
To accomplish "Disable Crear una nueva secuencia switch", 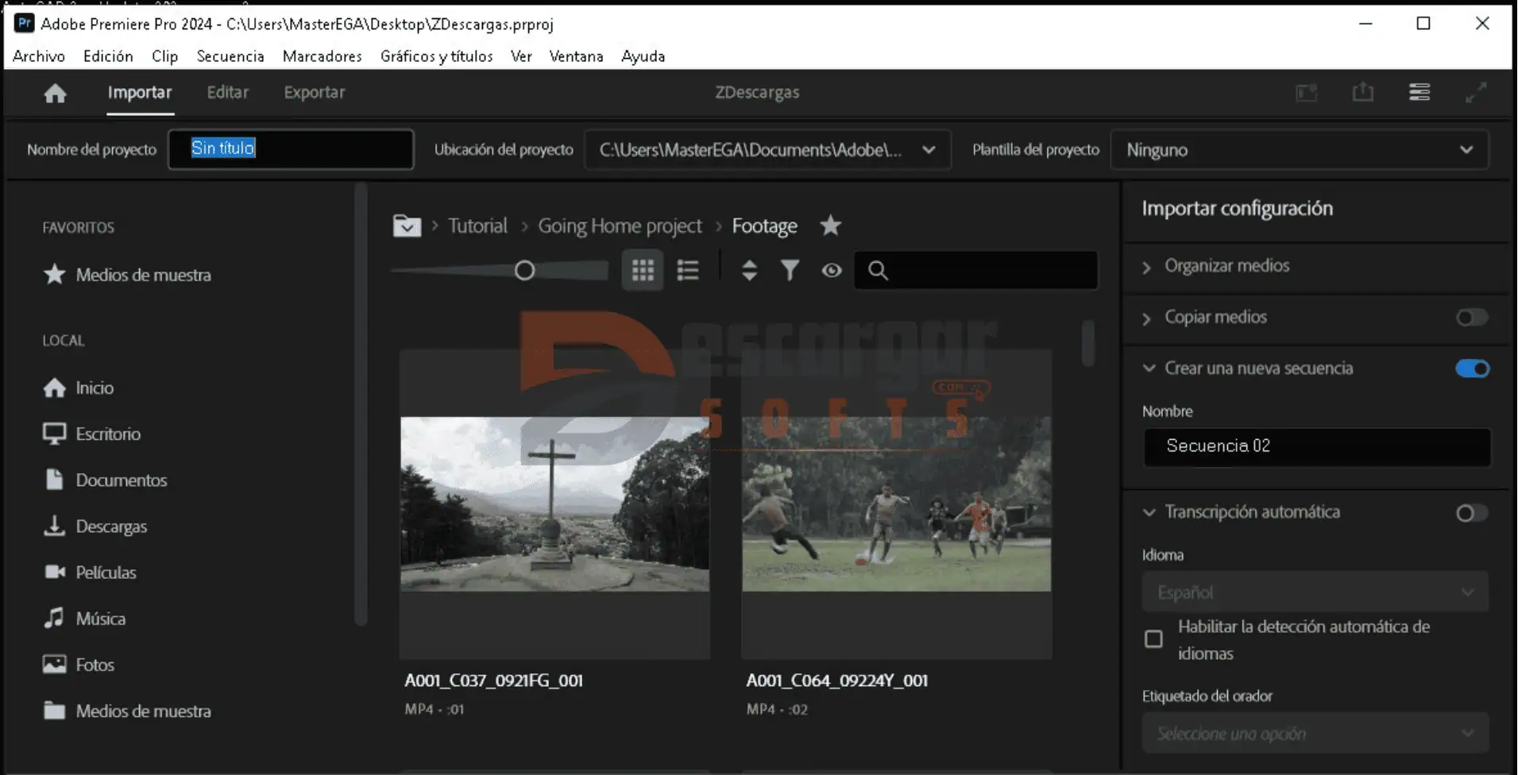I will tap(1472, 368).
